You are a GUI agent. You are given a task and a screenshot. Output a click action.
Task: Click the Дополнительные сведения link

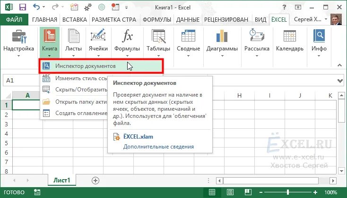[158, 147]
